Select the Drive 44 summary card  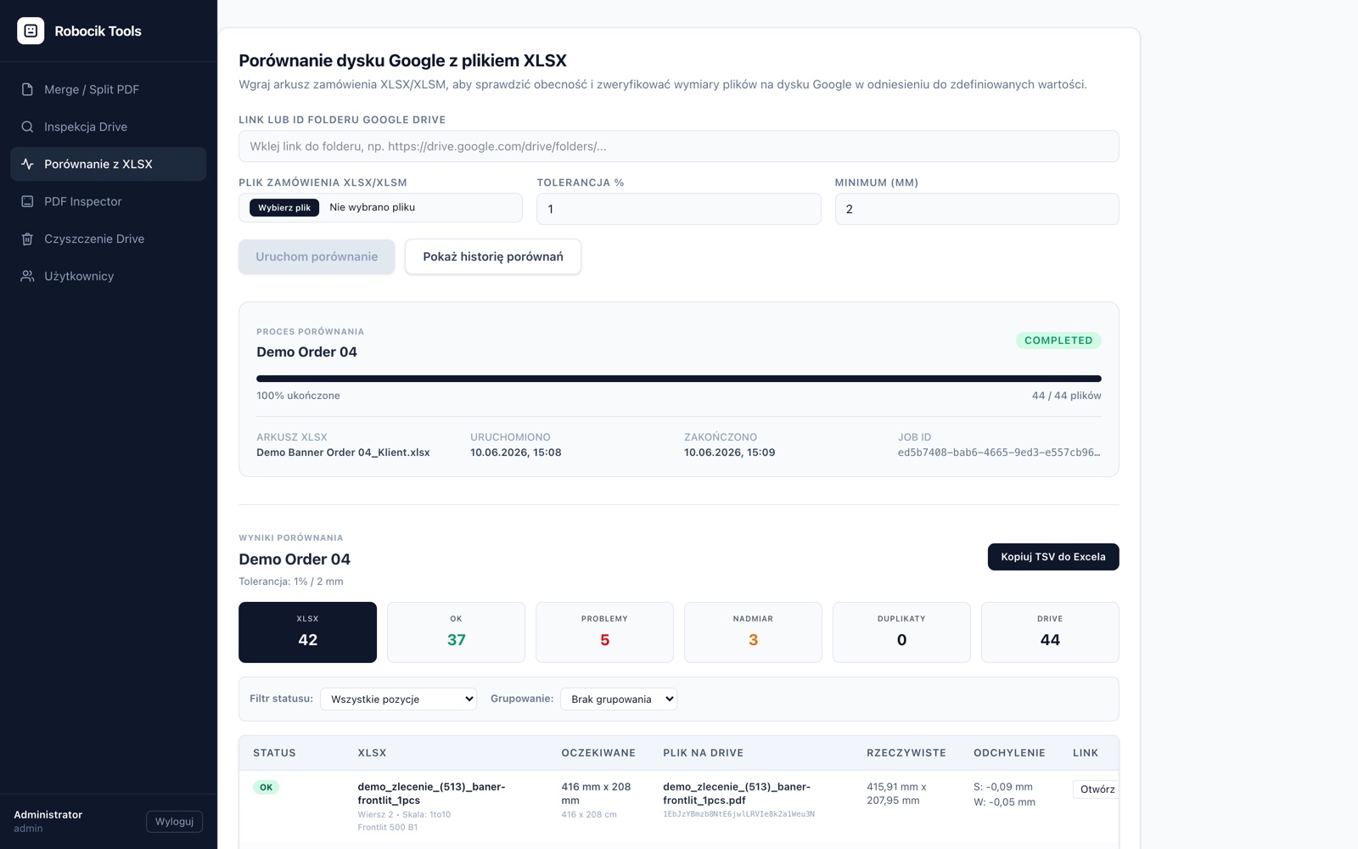point(1050,633)
